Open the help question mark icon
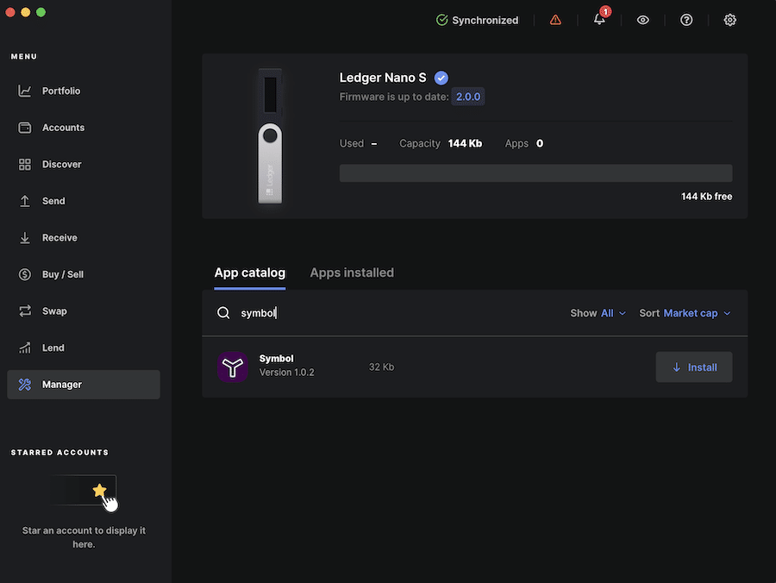The width and height of the screenshot is (776, 583). pyautogui.click(x=686, y=20)
